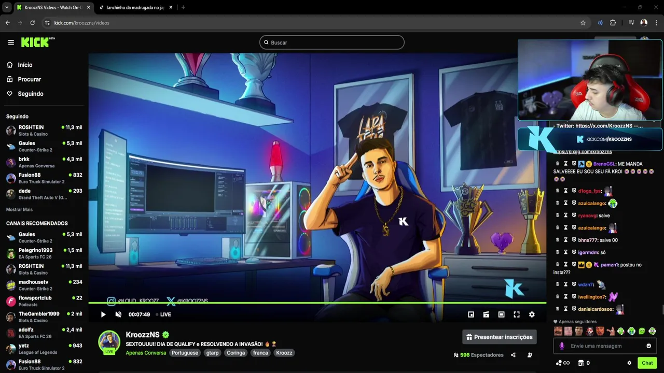Send message with green Chat button
The height and width of the screenshot is (373, 664).
pos(647,363)
